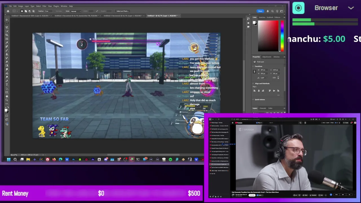This screenshot has width=361, height=203.
Task: Click the X position field in Transform
Action: (x=276, y=70)
